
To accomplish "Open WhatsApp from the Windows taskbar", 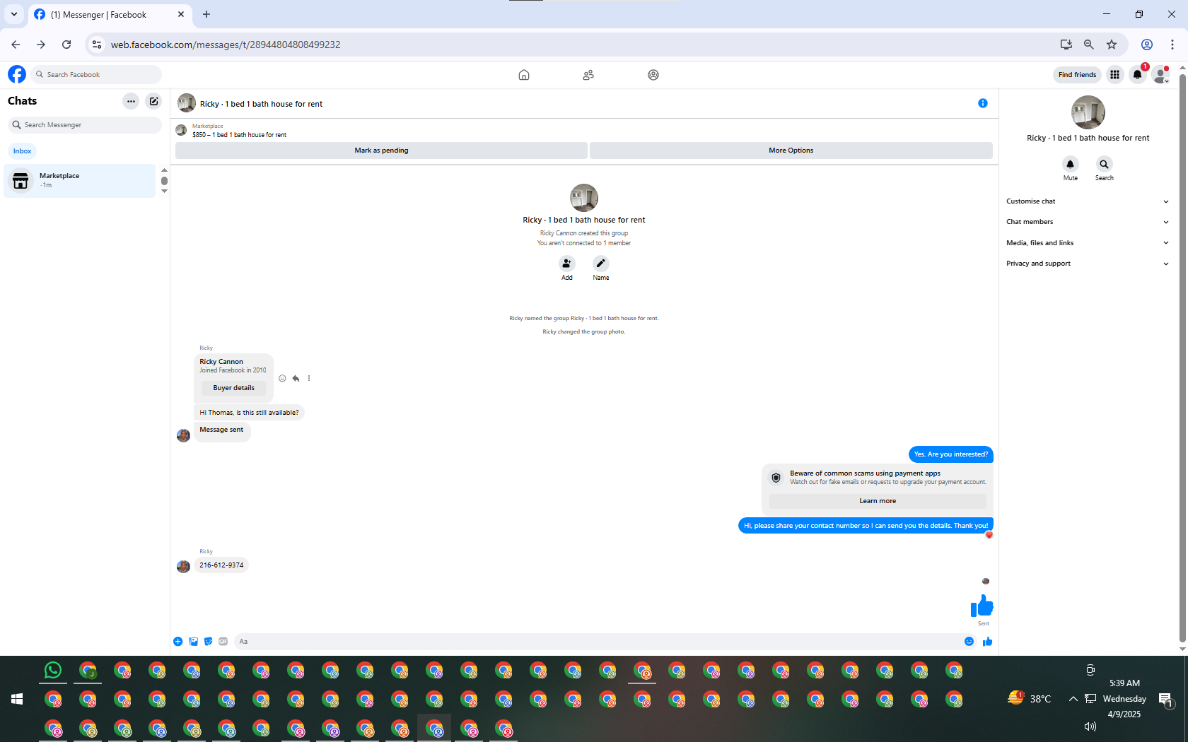I will click(53, 670).
